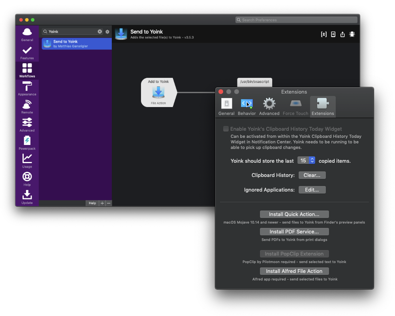
Task: Click Install Alfred File Action button
Action: point(294,271)
